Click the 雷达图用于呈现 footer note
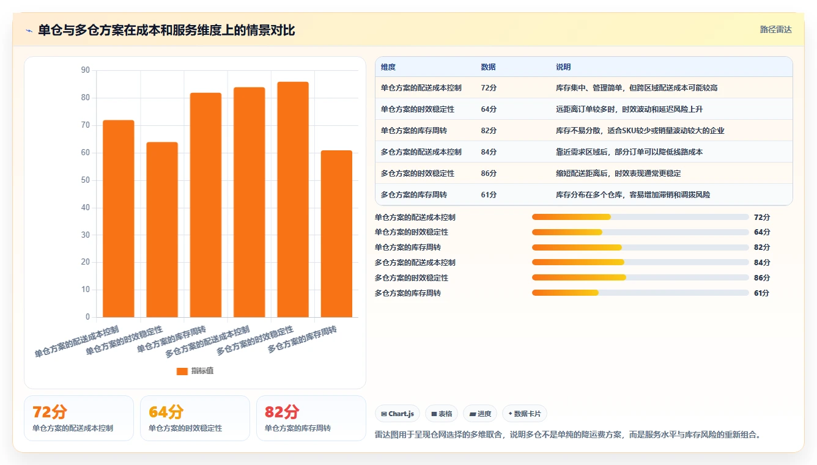 click(567, 435)
